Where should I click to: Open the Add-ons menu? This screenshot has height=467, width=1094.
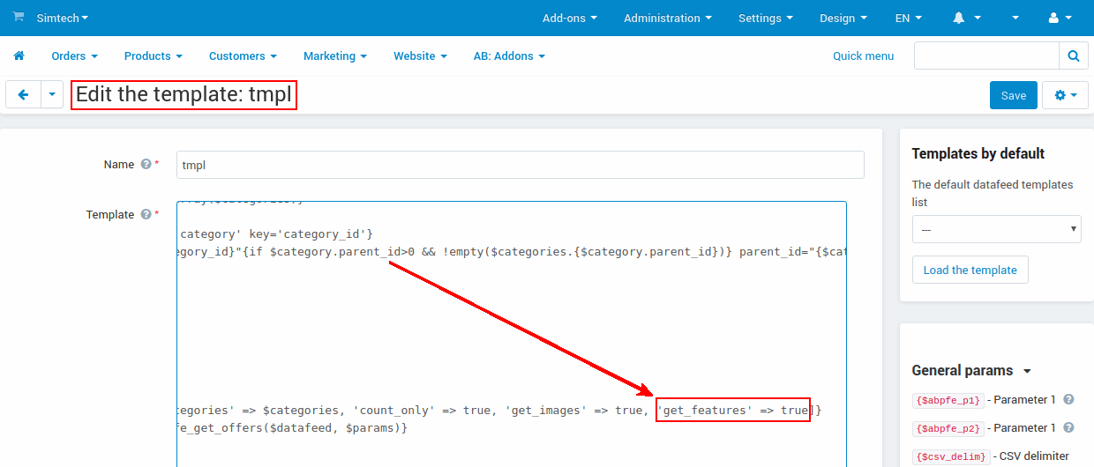point(569,18)
